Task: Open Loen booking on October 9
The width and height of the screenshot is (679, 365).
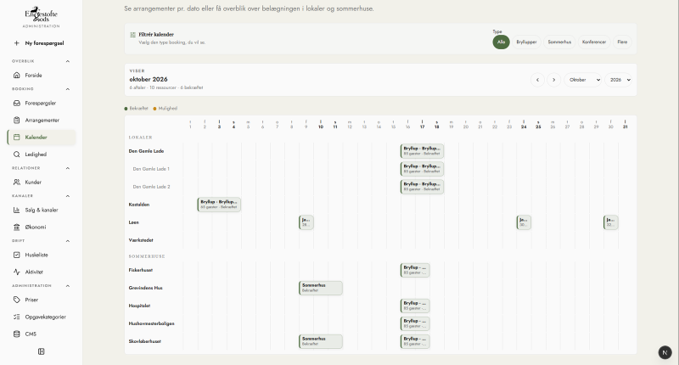Action: [306, 222]
